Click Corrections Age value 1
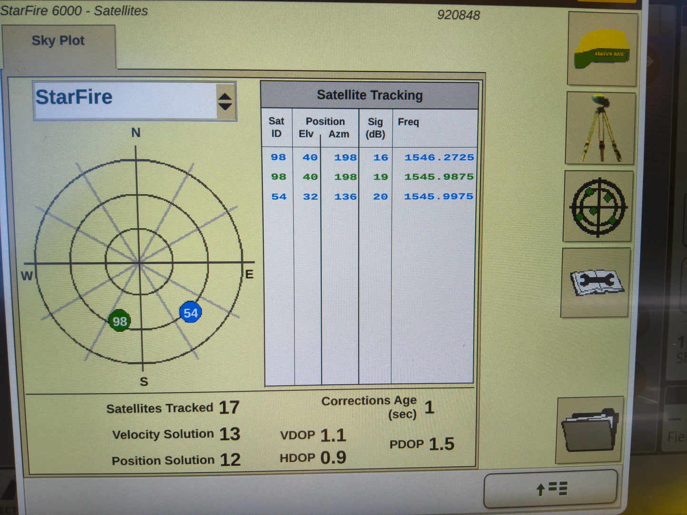 pos(429,407)
